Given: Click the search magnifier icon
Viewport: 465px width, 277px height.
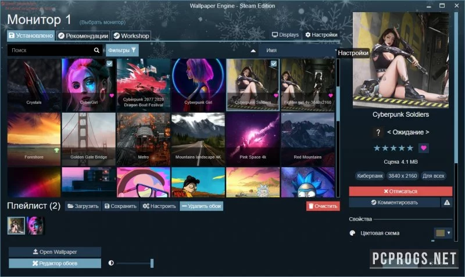Looking at the screenshot, I should point(96,51).
